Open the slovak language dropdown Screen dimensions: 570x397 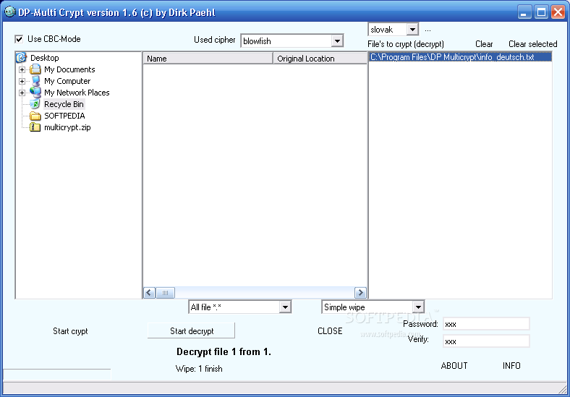pos(412,30)
